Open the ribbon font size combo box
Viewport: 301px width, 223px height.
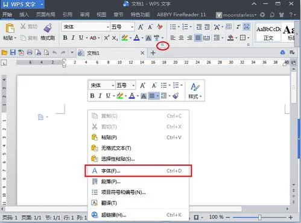[x=122, y=27]
